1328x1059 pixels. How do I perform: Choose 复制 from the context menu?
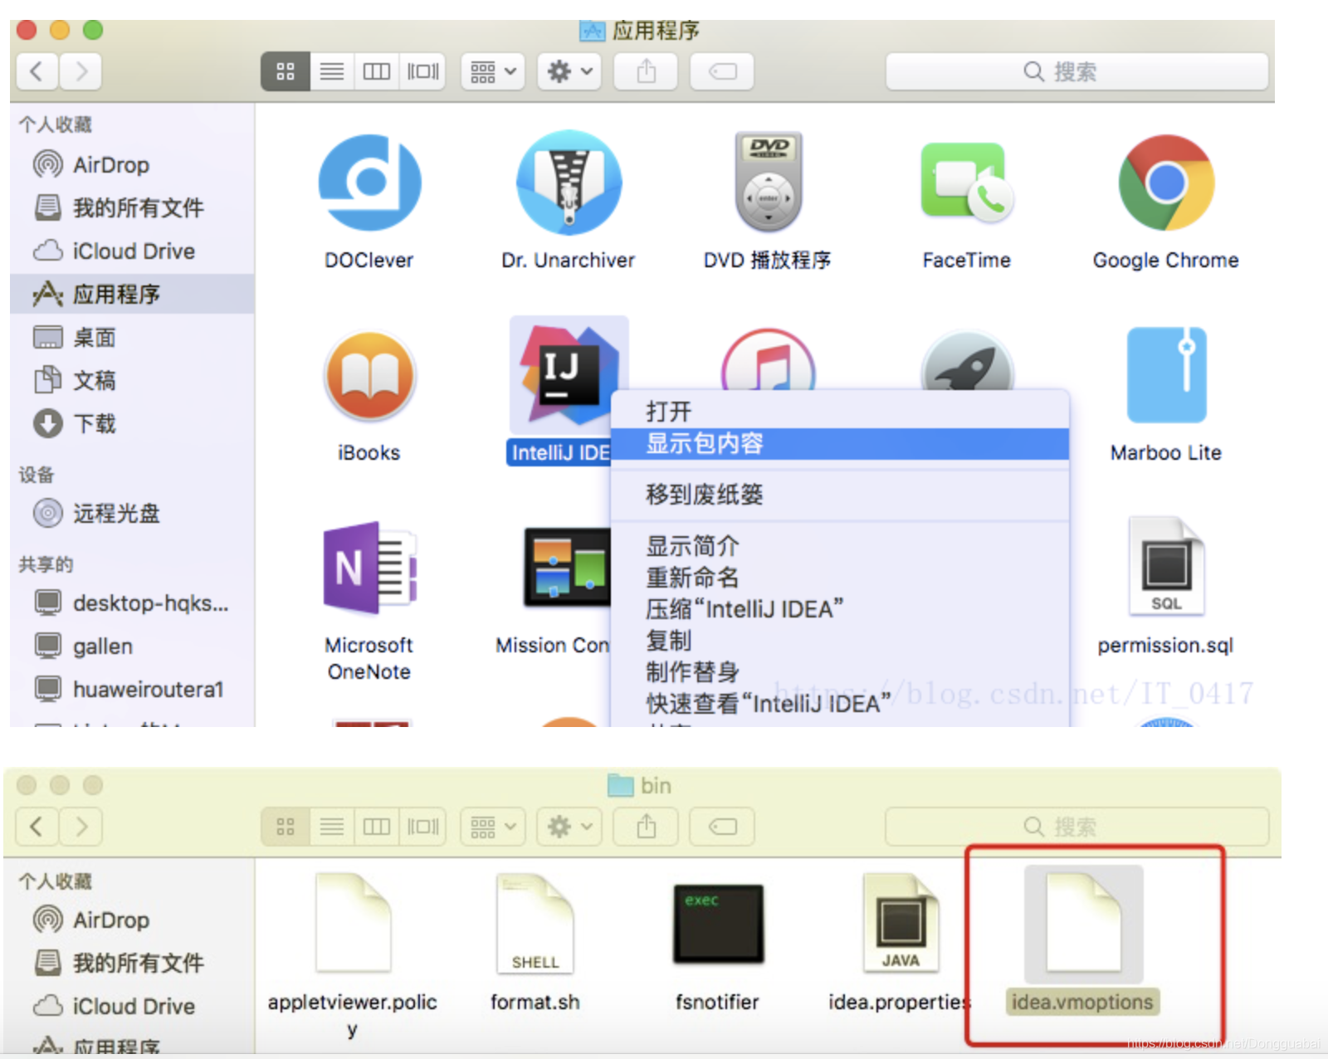coord(840,641)
